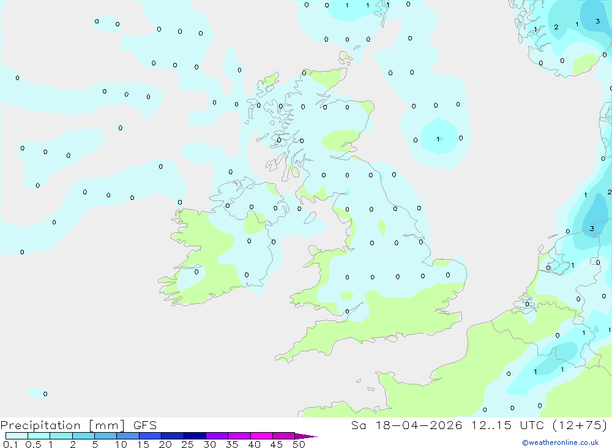Click the '0.1' legend scale label
The height and width of the screenshot is (448, 612).
[x=10, y=444]
